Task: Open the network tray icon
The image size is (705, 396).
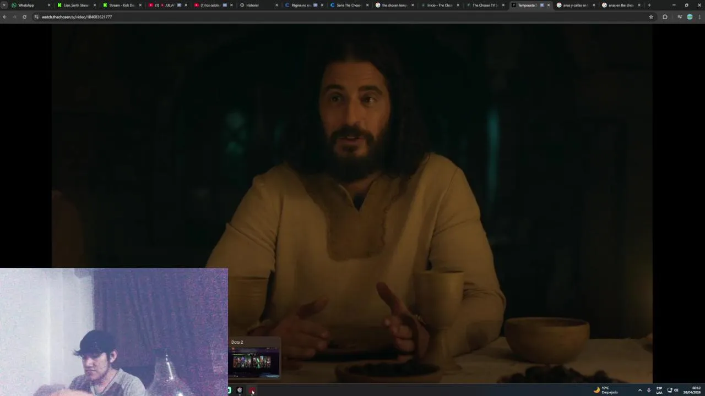Action: pyautogui.click(x=670, y=390)
